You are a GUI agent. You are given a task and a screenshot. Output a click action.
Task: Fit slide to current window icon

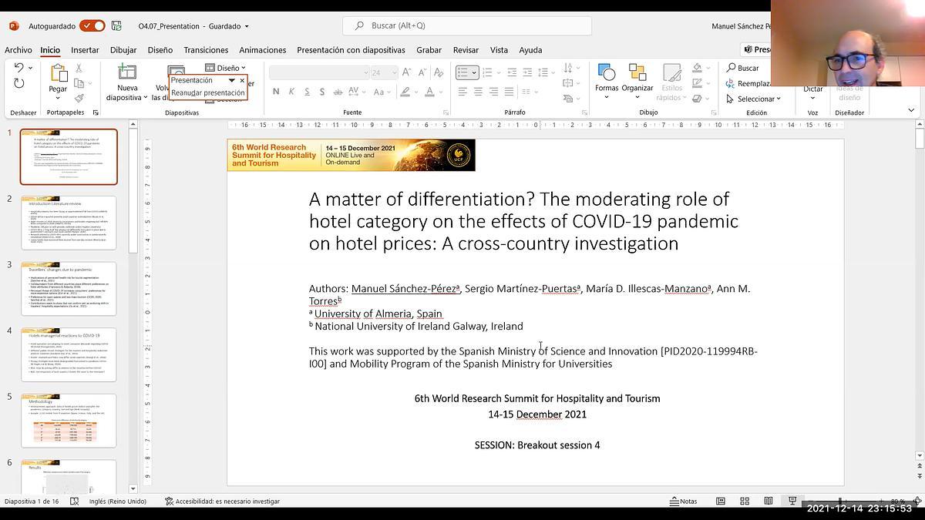click(917, 501)
